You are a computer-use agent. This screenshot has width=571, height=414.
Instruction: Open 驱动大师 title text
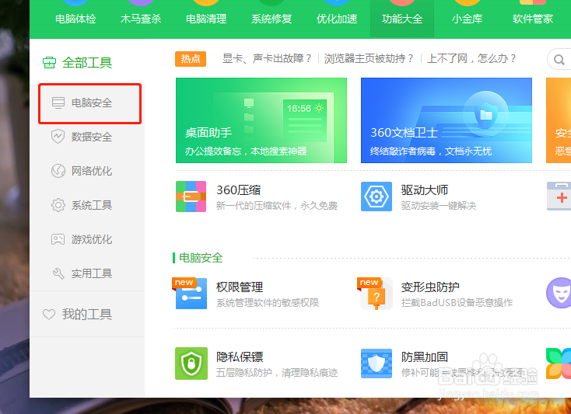(424, 190)
